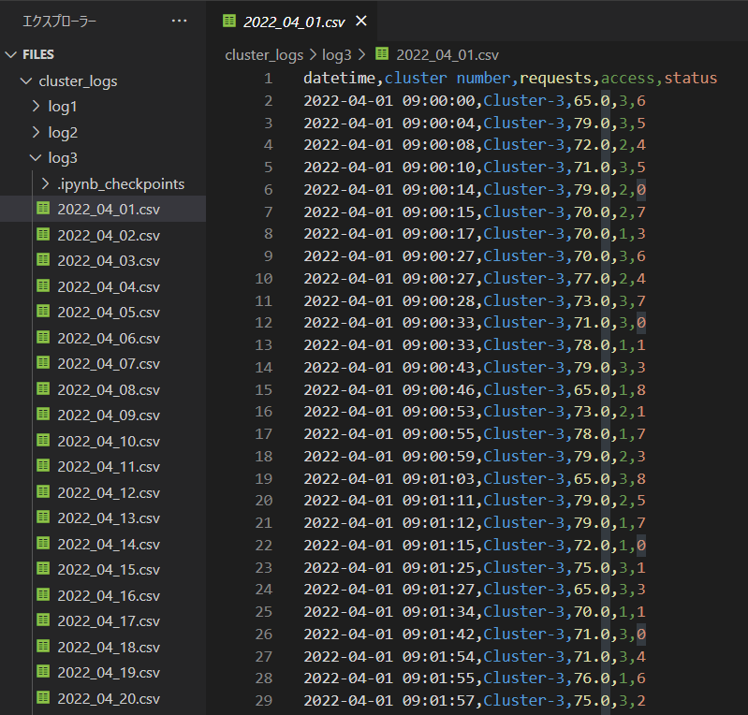Viewport: 748px width, 715px height.
Task: Click timestamp 2022-04-01 09:00:00 on line 2
Action: [389, 101]
